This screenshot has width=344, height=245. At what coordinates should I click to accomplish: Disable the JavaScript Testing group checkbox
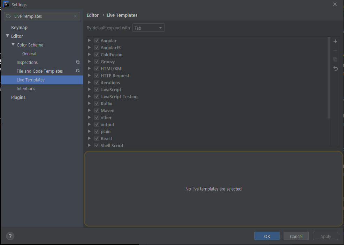pyautogui.click(x=97, y=97)
